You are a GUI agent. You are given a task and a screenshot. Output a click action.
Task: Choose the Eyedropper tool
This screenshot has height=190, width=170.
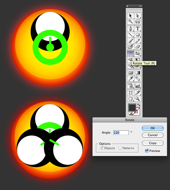coord(131,79)
